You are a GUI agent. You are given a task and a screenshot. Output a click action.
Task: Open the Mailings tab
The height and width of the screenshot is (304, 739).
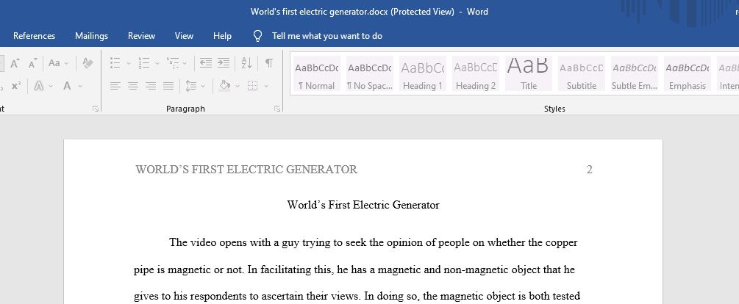91,36
